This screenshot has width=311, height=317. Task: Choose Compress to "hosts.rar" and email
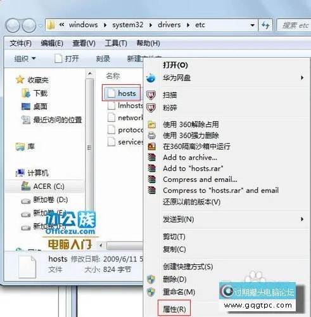[220, 190]
